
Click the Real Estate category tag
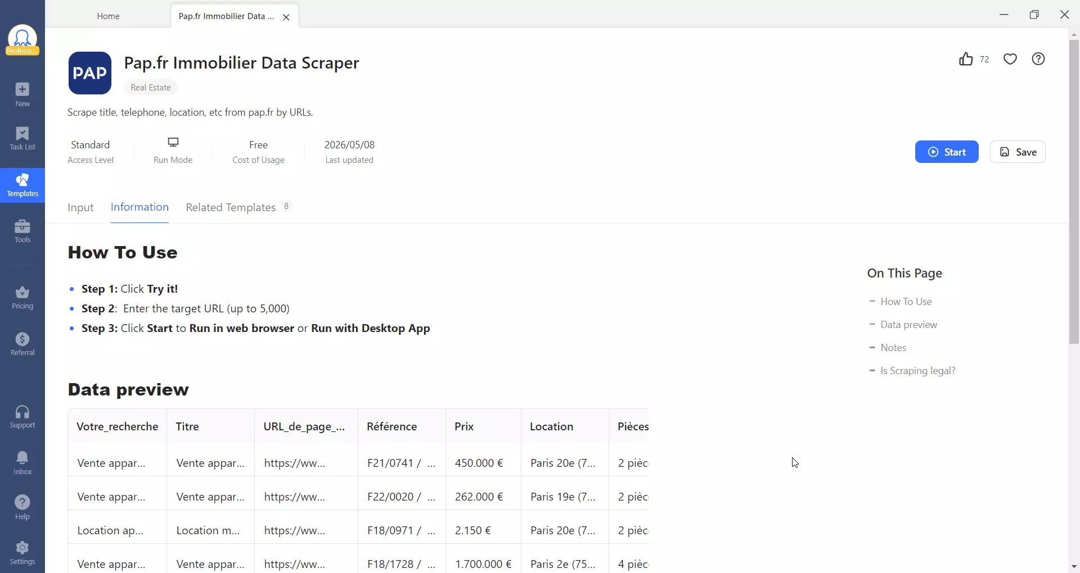pos(151,88)
